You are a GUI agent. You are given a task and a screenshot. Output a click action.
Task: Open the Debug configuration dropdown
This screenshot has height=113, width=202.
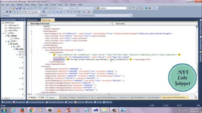pyautogui.click(x=69, y=8)
